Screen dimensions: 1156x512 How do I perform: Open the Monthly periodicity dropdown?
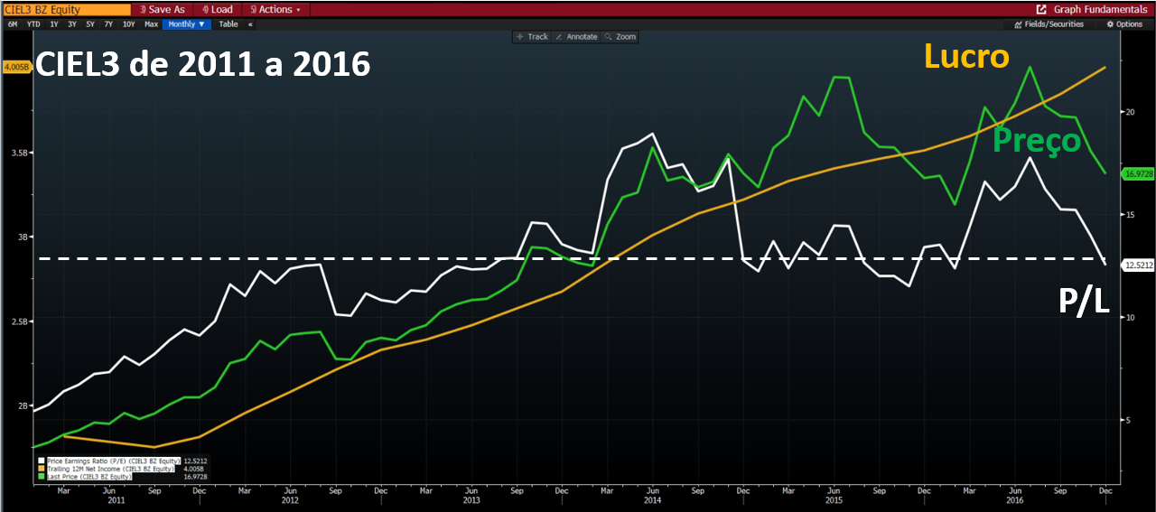[186, 24]
